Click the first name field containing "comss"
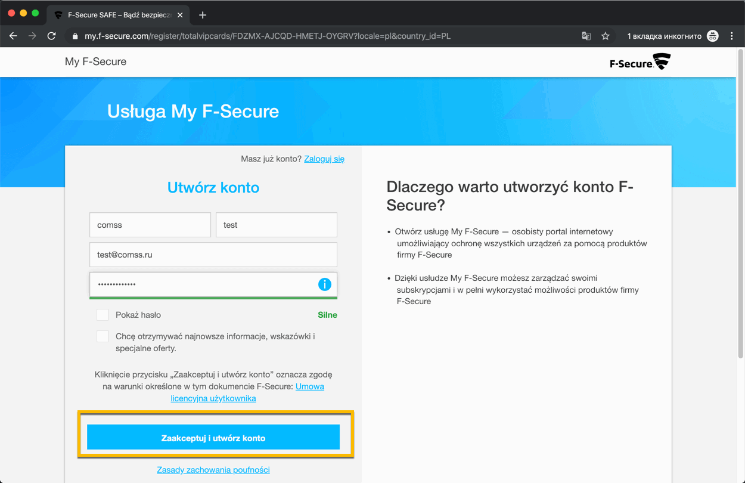This screenshot has width=745, height=483. click(150, 225)
